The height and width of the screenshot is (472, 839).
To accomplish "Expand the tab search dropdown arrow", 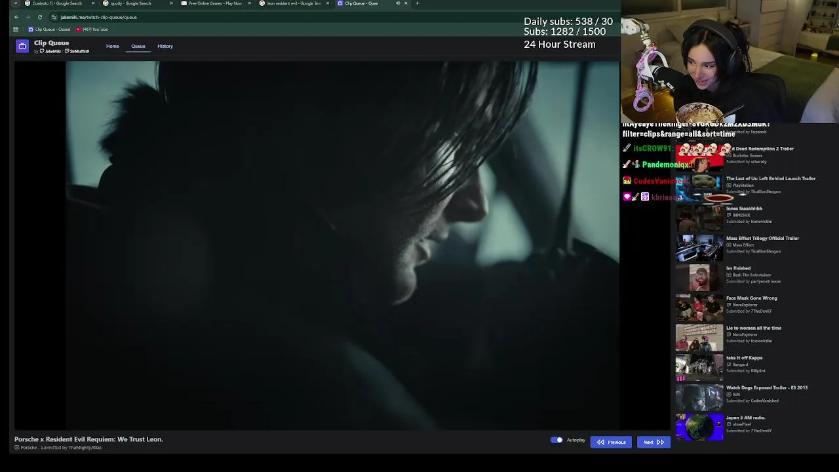I will tap(16, 3).
